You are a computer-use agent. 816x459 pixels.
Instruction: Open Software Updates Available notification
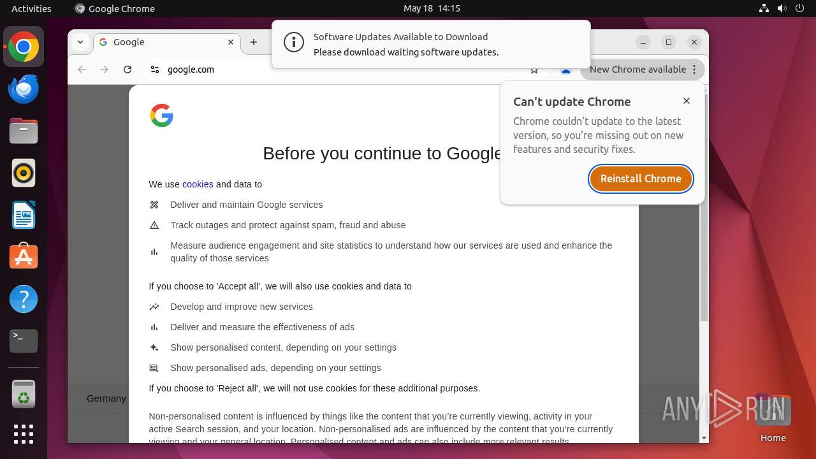click(431, 44)
